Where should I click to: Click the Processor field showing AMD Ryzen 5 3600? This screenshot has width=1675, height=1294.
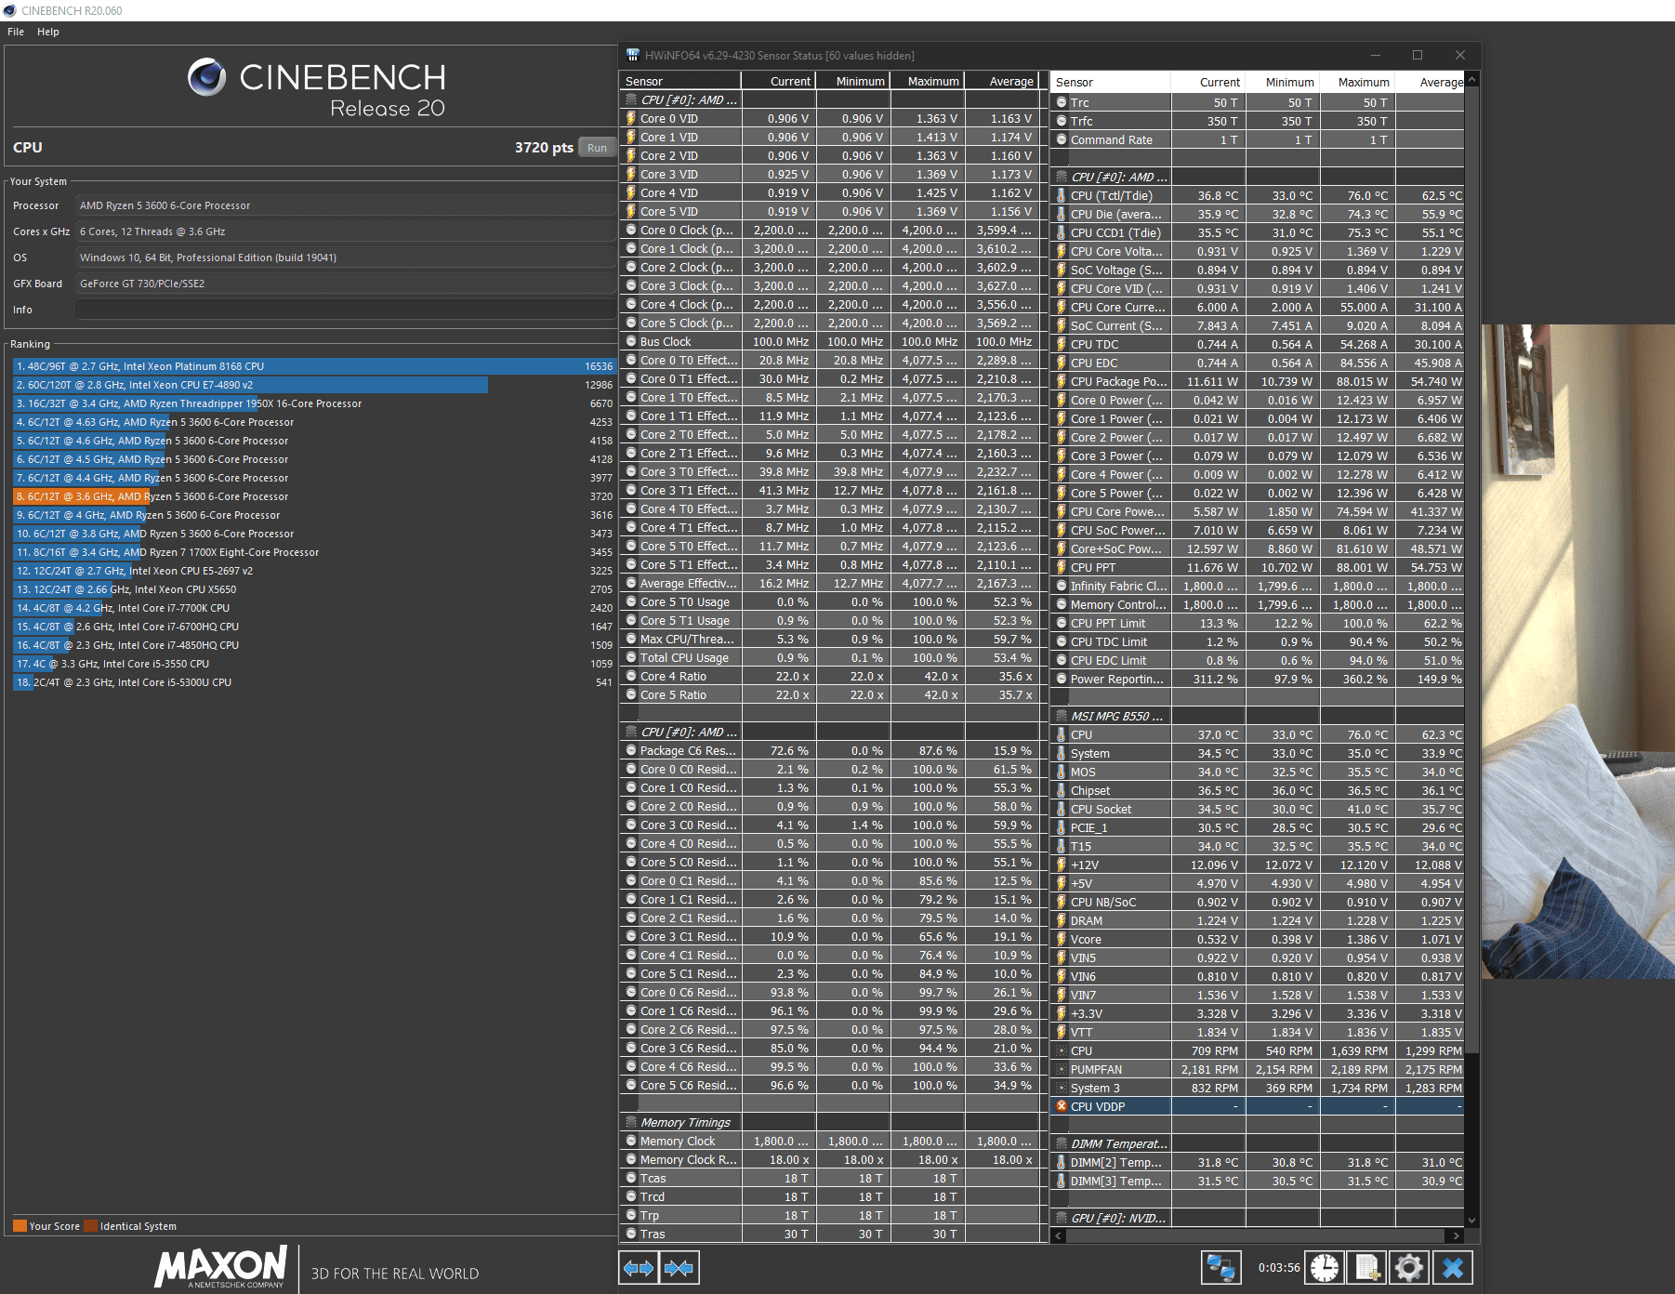coord(347,205)
